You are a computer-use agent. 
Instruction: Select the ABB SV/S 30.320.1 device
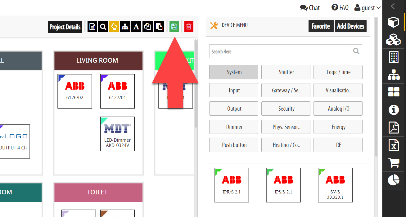[x=335, y=185]
